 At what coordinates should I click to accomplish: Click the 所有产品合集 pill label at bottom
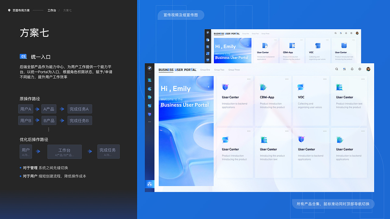tap(333, 204)
